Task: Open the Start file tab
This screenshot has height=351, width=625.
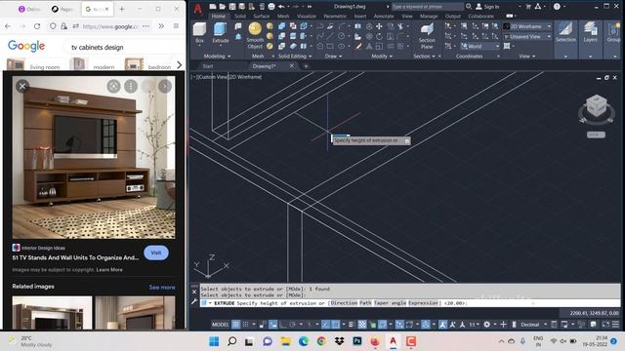Action: tap(208, 66)
